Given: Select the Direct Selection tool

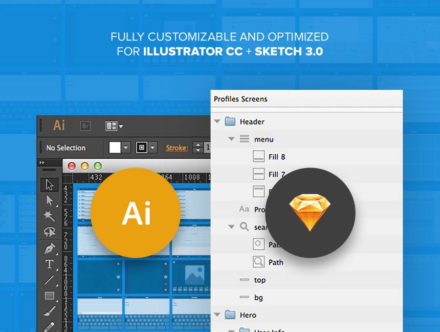Looking at the screenshot, I should 49,200.
